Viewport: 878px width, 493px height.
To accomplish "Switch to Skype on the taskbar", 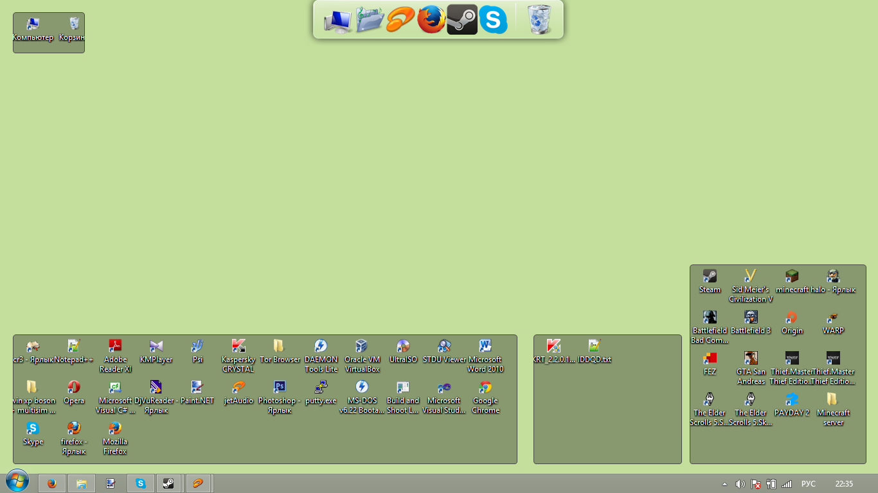I will click(x=141, y=483).
